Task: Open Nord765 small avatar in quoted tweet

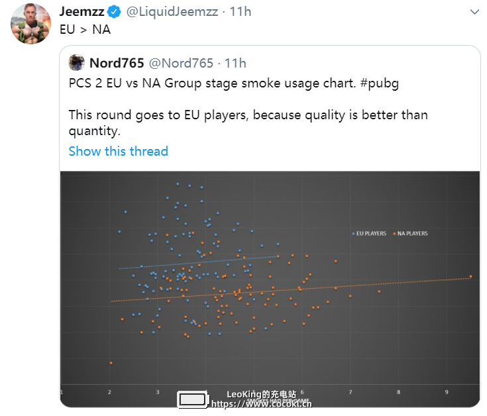Action: point(76,63)
